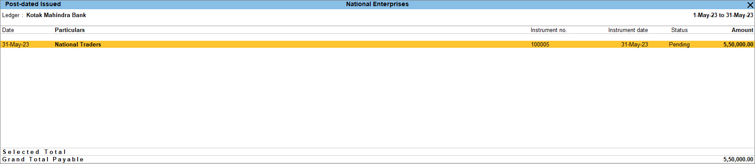Click the Post-dated Issued title
The width and height of the screenshot is (755, 164).
point(33,4)
